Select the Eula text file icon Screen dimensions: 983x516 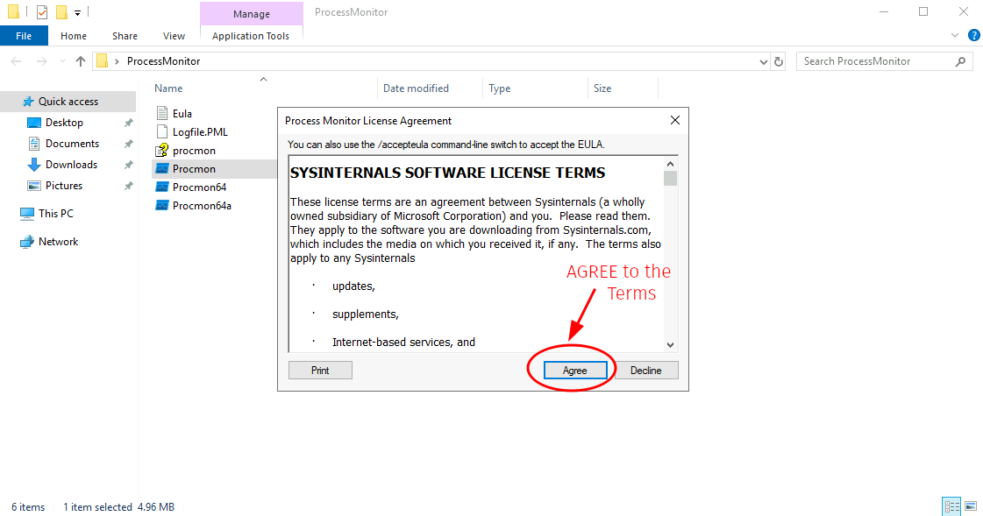click(x=162, y=113)
